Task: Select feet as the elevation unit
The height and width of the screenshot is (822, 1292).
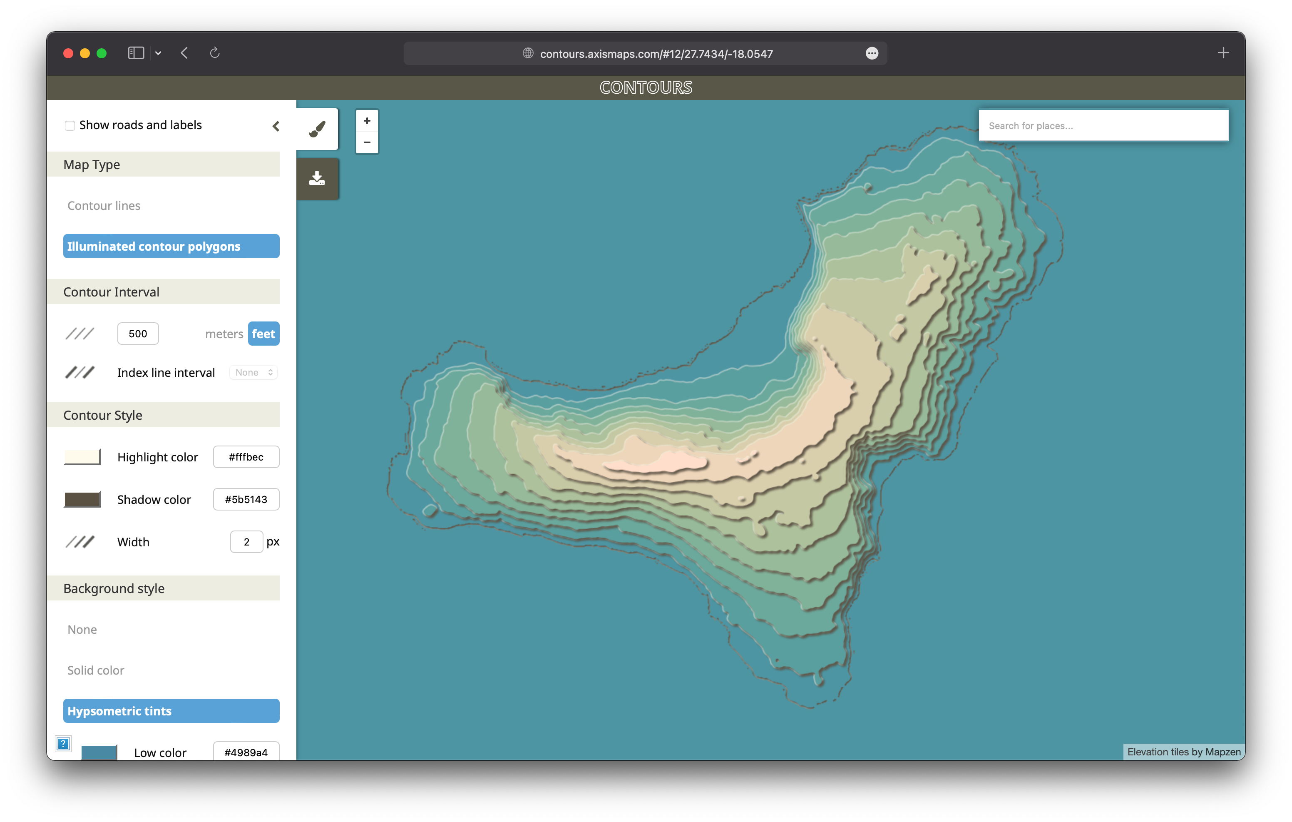Action: [x=263, y=334]
